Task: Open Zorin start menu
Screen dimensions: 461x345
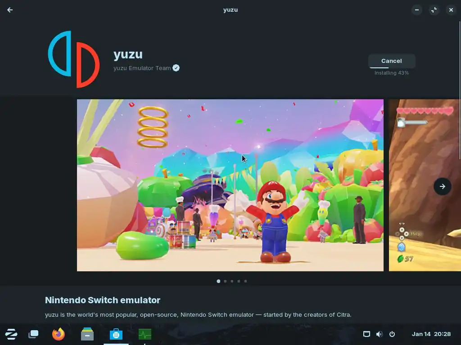Action: click(11, 334)
